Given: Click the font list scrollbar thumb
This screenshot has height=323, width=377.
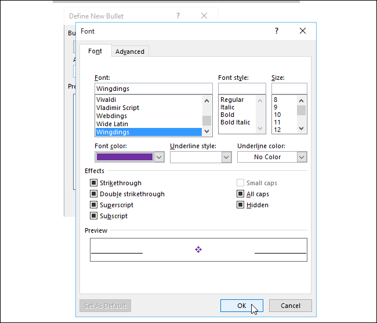Looking at the screenshot, I should point(207,121).
